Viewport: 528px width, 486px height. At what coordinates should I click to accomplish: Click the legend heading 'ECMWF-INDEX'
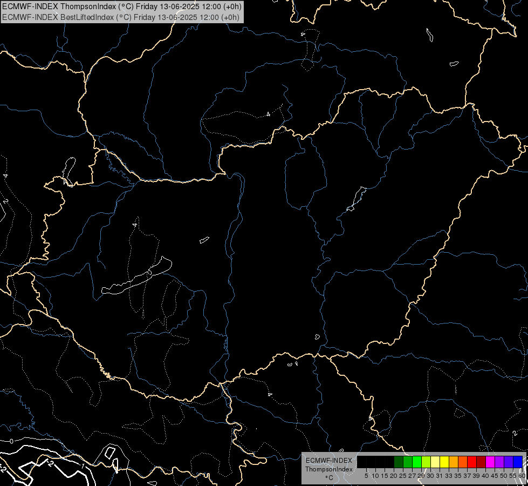coord(329,461)
